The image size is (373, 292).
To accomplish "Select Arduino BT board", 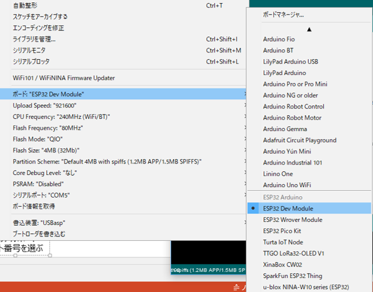I will (x=309, y=51).
